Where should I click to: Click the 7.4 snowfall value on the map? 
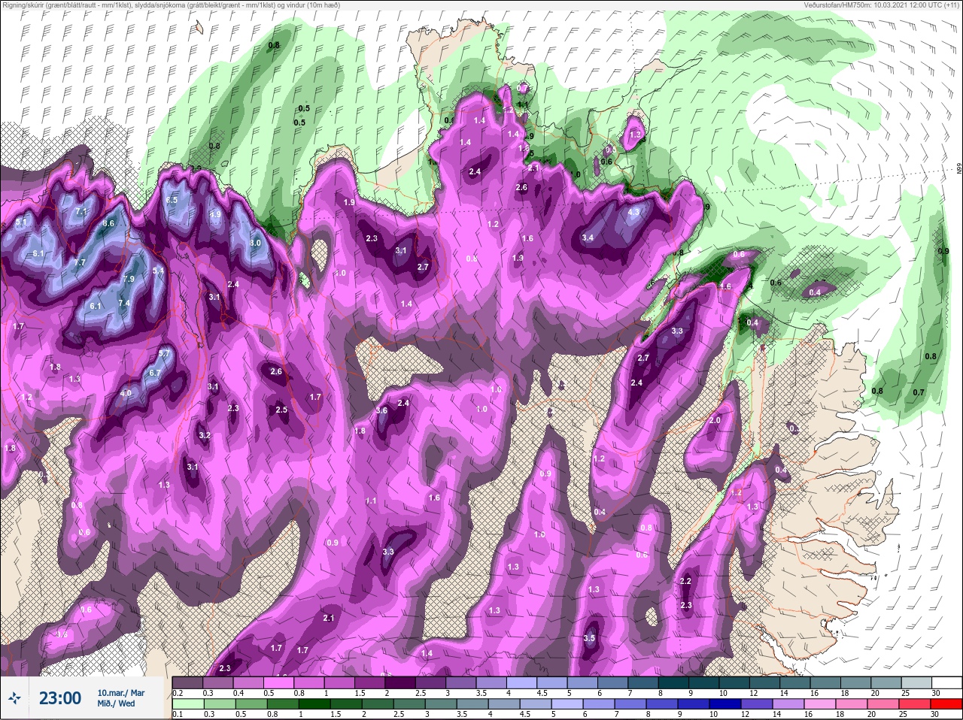(x=124, y=303)
